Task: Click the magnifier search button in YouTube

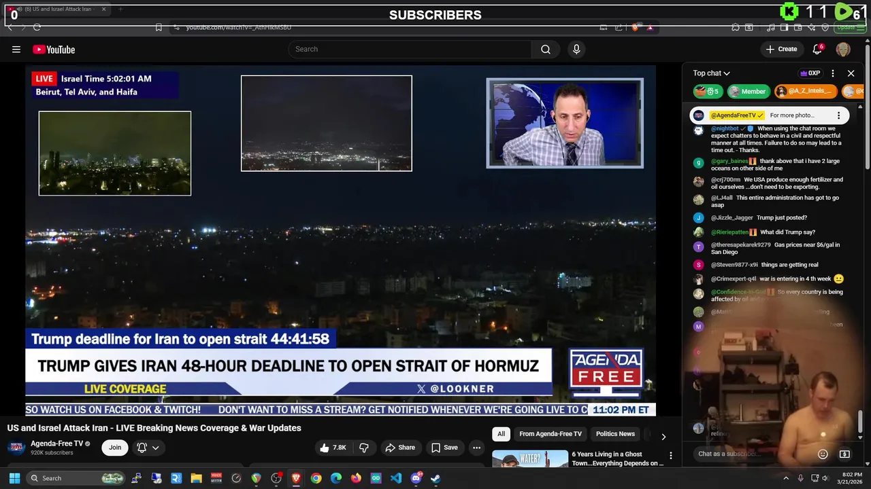Action: tap(546, 49)
